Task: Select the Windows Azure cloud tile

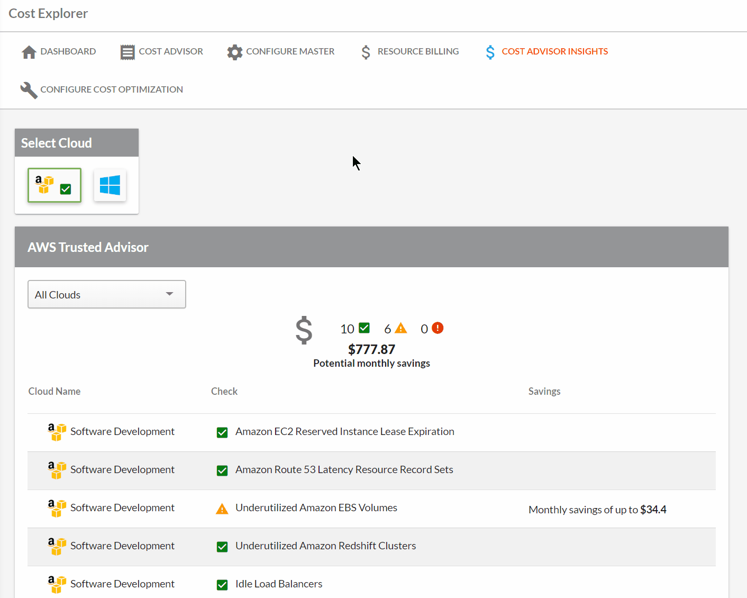Action: coord(110,185)
